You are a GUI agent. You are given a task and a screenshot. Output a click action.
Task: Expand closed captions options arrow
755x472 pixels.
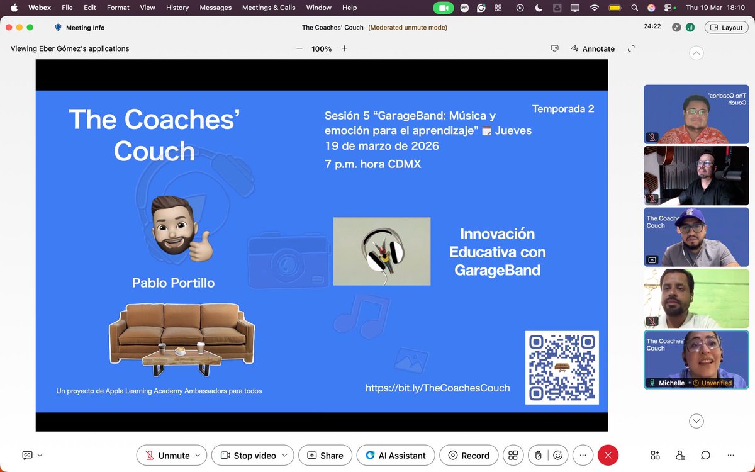pos(40,455)
